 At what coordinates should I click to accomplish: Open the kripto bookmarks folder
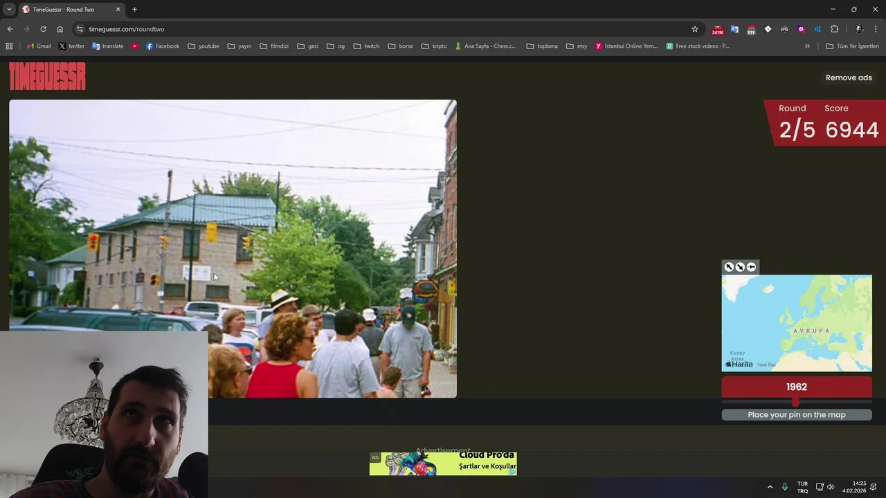[x=434, y=46]
